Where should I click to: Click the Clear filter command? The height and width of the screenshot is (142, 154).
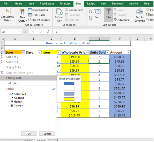119,10
